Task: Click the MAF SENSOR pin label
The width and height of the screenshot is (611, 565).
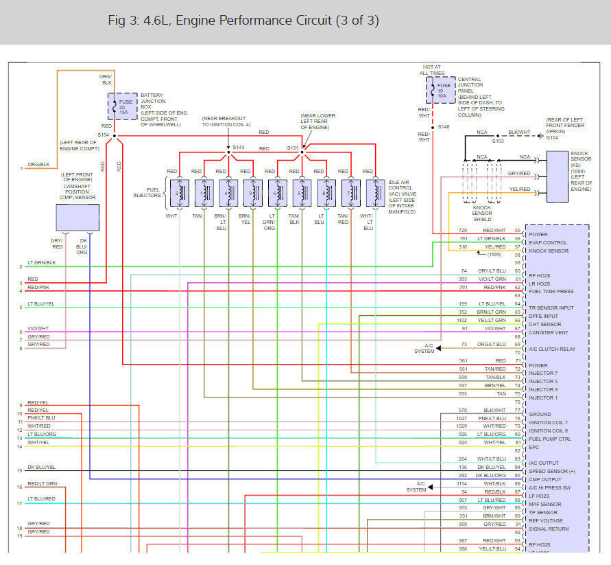Action: click(x=544, y=504)
